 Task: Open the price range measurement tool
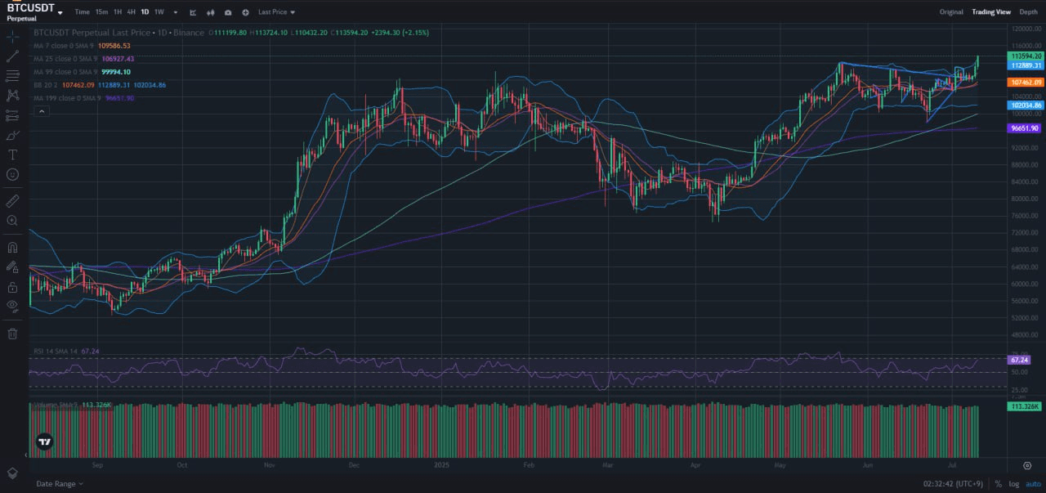[12, 115]
